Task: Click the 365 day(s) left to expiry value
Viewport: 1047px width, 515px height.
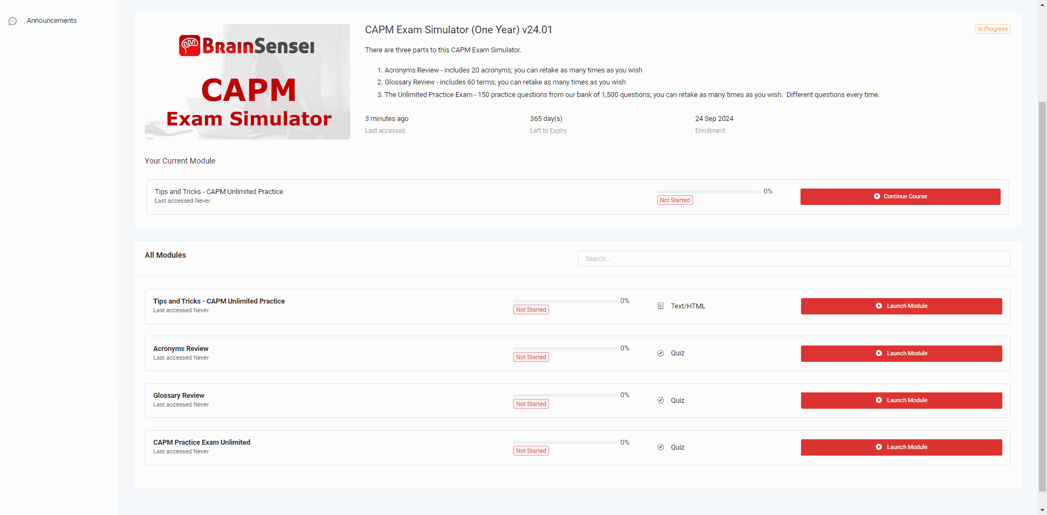Action: (546, 119)
